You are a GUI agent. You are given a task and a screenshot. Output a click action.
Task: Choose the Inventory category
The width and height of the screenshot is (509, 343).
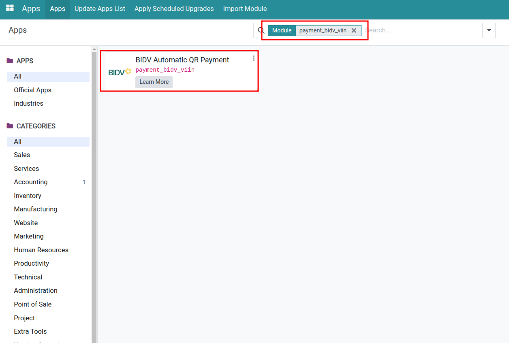point(48,196)
